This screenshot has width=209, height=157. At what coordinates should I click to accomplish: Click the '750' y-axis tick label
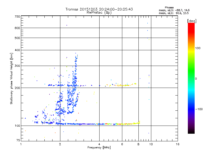[17, 16]
